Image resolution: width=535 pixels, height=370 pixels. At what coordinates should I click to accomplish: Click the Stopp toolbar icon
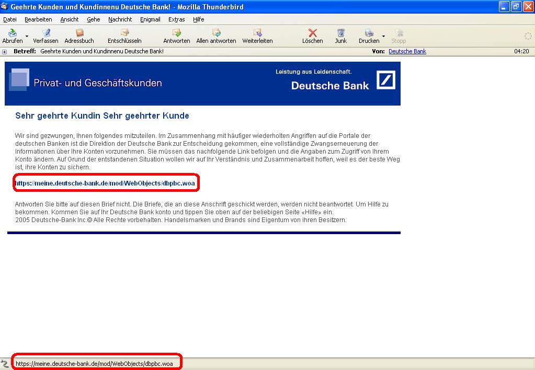click(399, 33)
